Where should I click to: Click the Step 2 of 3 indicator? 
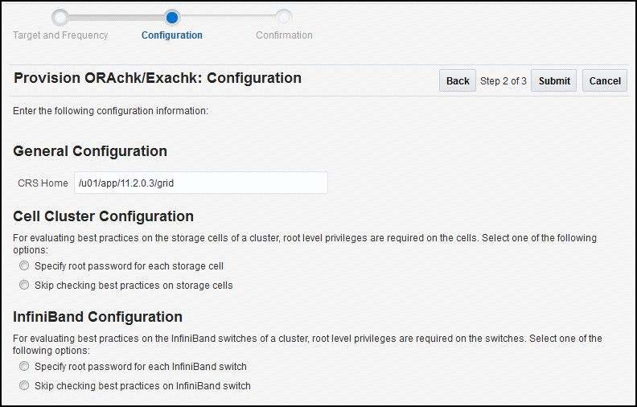(x=503, y=80)
